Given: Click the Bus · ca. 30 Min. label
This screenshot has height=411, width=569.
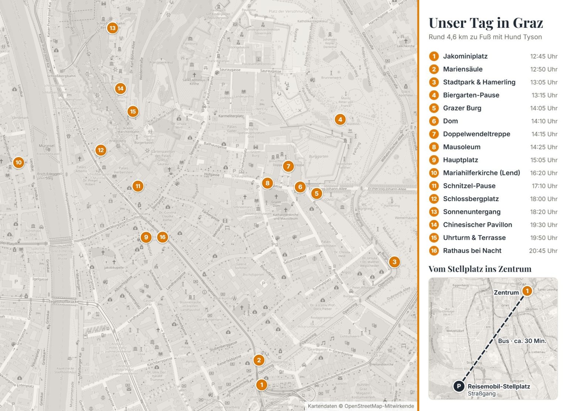Looking at the screenshot, I should (x=522, y=341).
